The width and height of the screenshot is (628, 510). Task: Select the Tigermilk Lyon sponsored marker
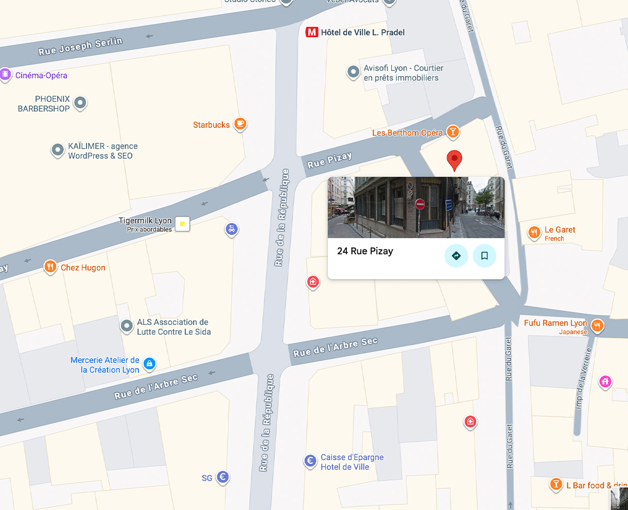click(x=182, y=224)
